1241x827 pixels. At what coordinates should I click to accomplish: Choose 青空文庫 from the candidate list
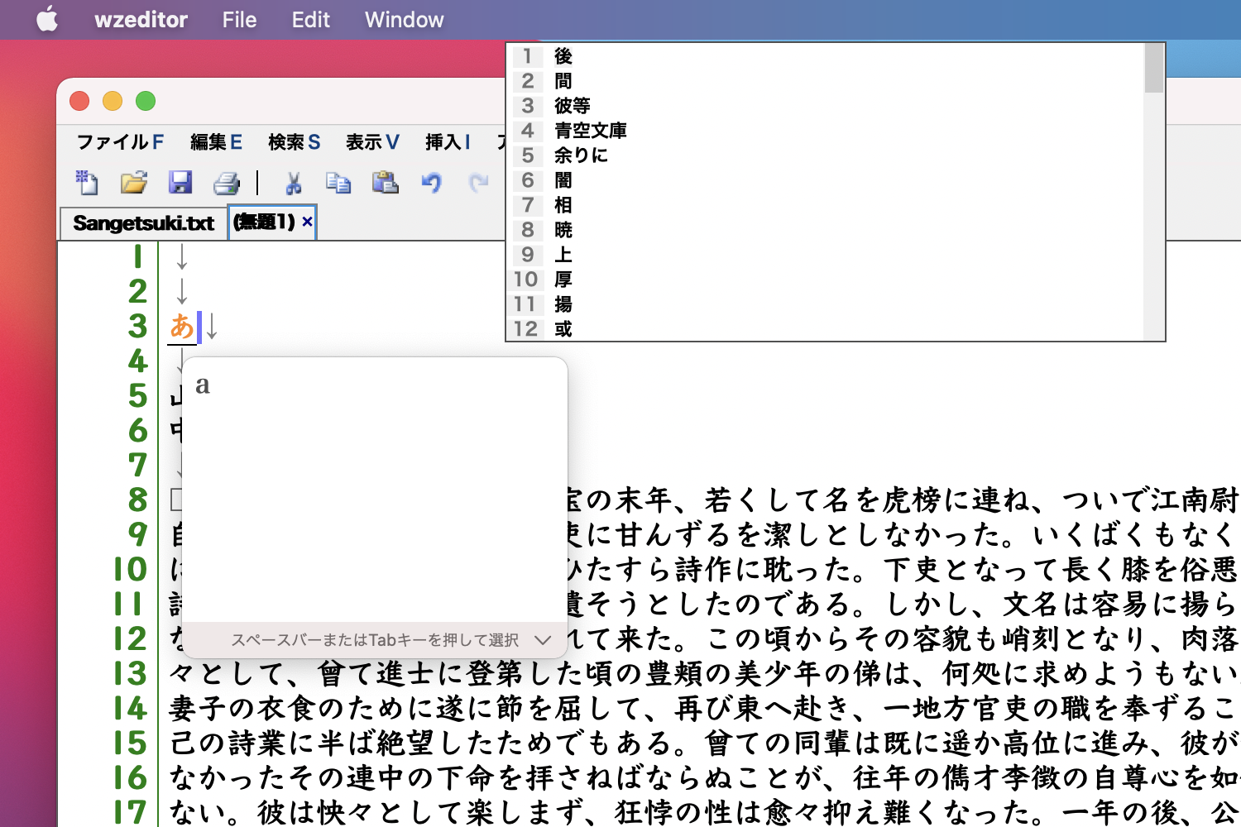592,130
